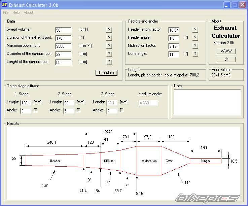Image resolution: width=248 pixels, height=206 pixels.
Task: Click the question mark beside Header angle
Action: [x=195, y=38]
